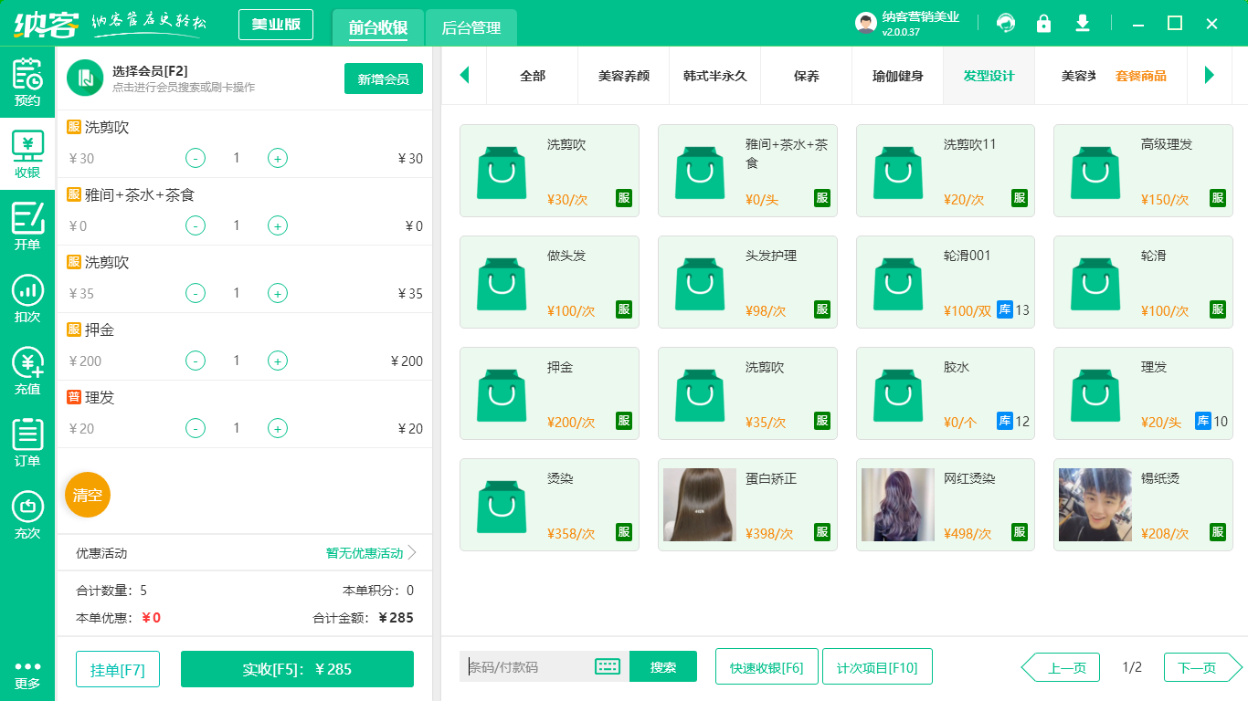Select the 发型设计 category tab
Image resolution: width=1248 pixels, height=701 pixels.
coord(989,76)
